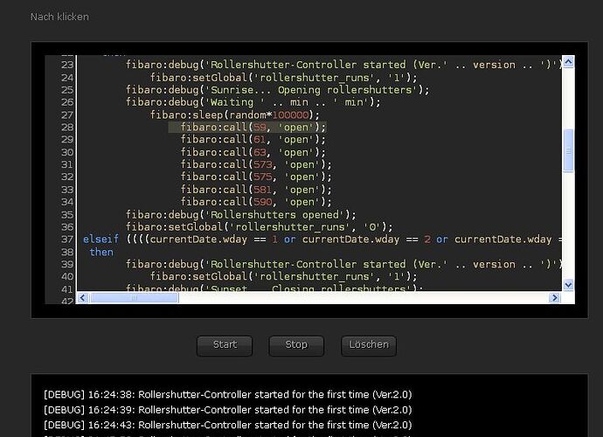The image size is (603, 437).
Task: Click the fibaro:sleep(random*100000) code line
Action: point(234,114)
